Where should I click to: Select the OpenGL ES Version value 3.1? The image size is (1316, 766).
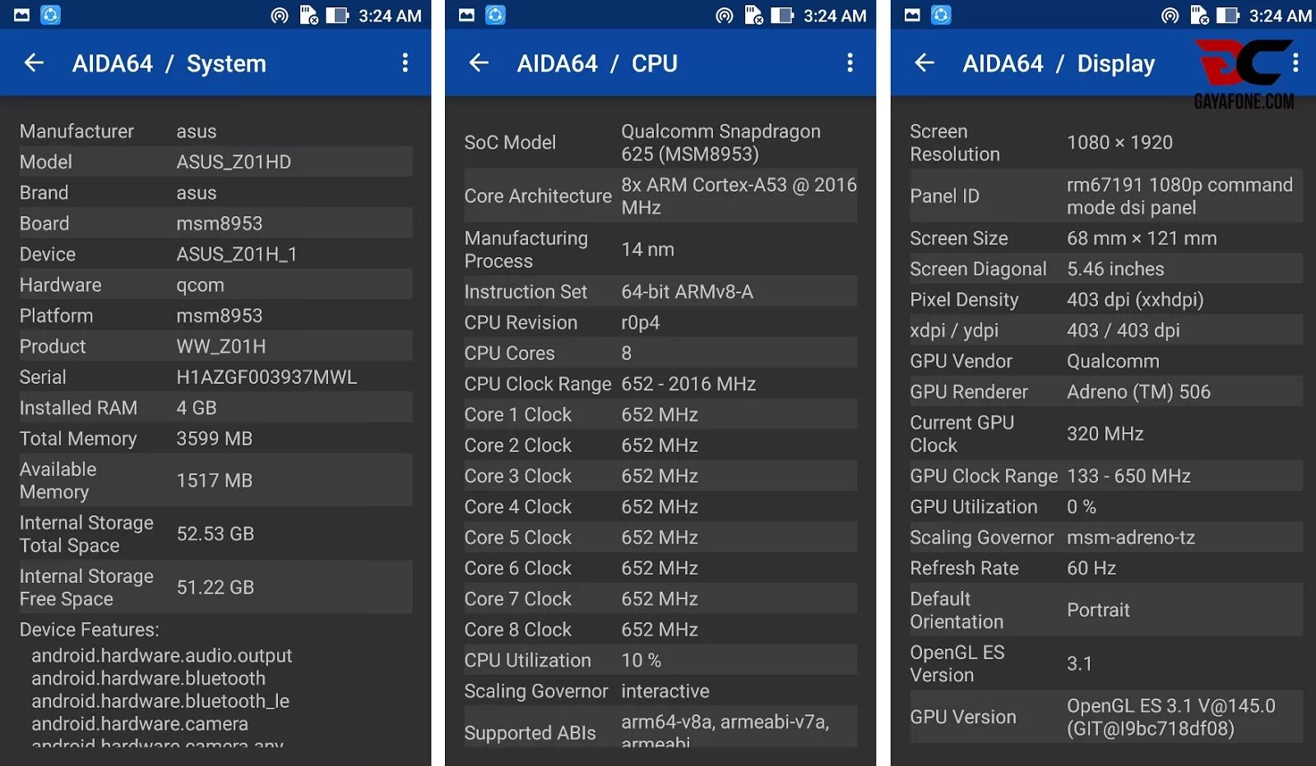(1079, 663)
